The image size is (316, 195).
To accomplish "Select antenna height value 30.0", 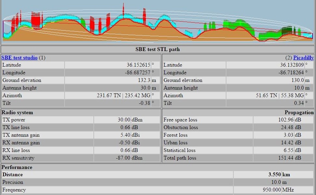I will click(x=145, y=88).
